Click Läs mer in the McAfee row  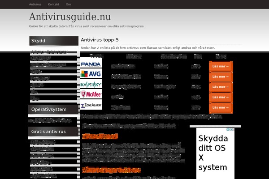tap(221, 97)
